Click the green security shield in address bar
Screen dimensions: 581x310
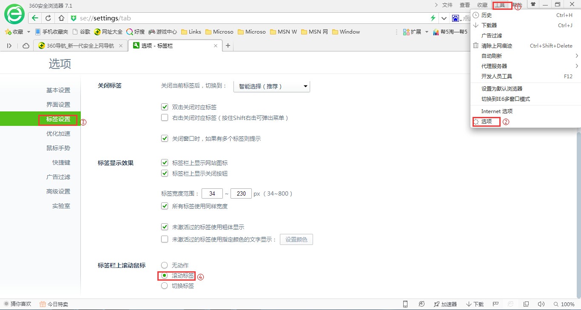coord(74,18)
